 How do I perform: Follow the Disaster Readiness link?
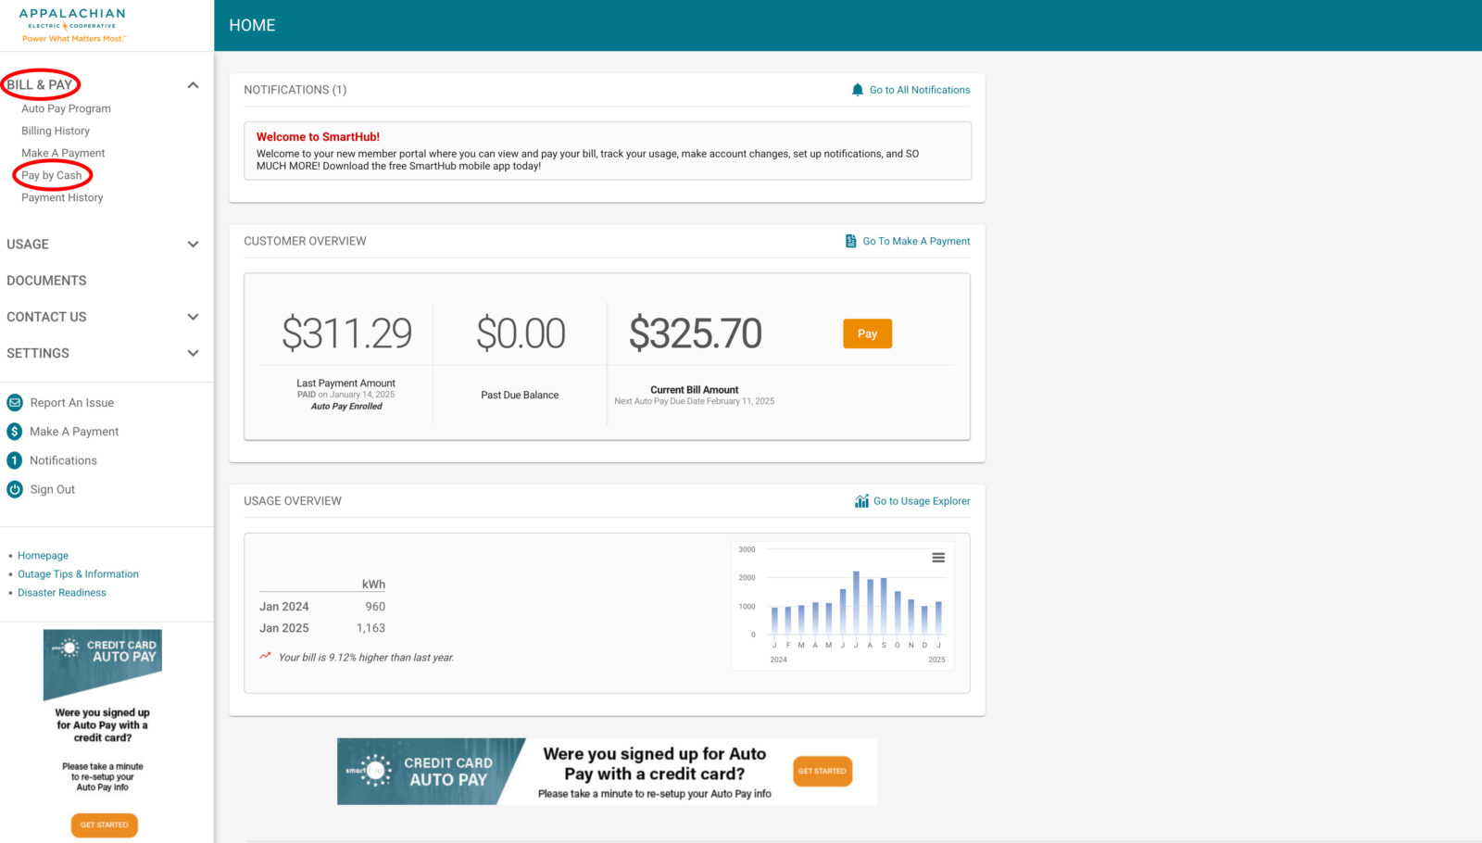coord(62,593)
